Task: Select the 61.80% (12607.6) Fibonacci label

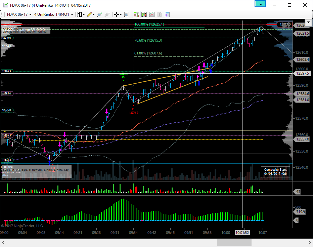Action: pos(148,53)
